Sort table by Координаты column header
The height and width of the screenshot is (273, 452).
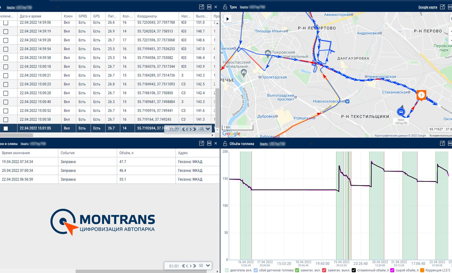coord(157,16)
